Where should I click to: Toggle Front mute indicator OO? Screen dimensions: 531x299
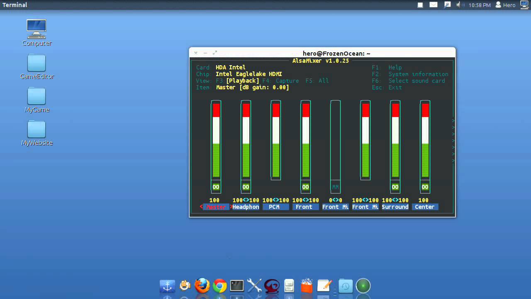click(x=305, y=187)
